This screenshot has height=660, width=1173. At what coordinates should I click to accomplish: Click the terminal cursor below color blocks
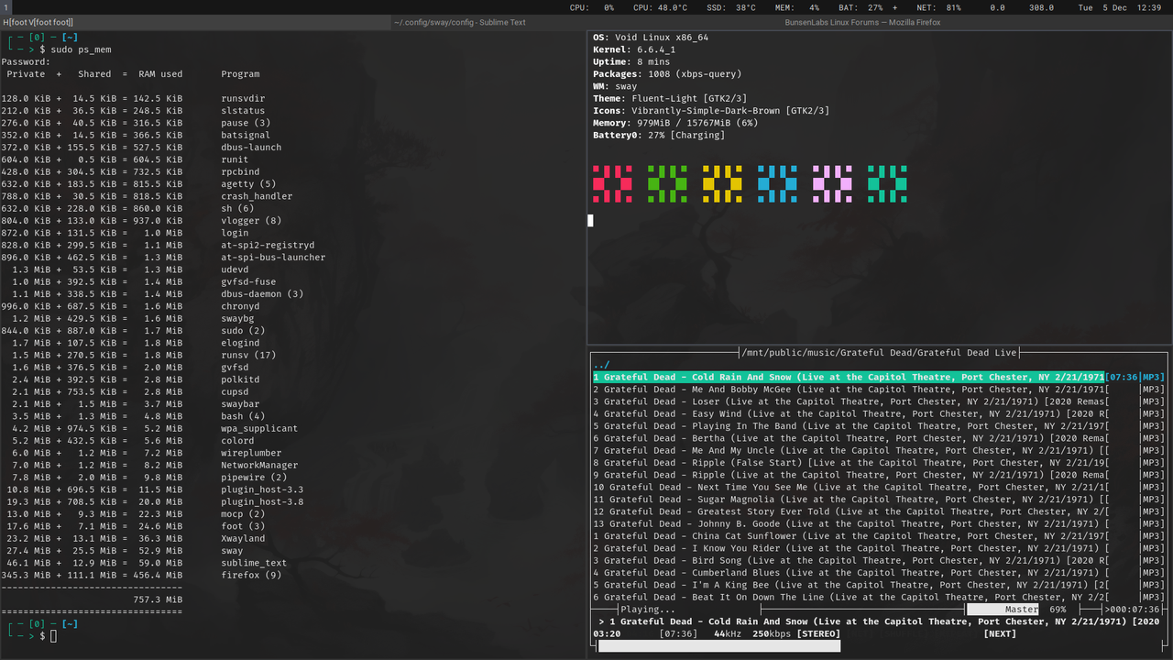click(x=590, y=220)
